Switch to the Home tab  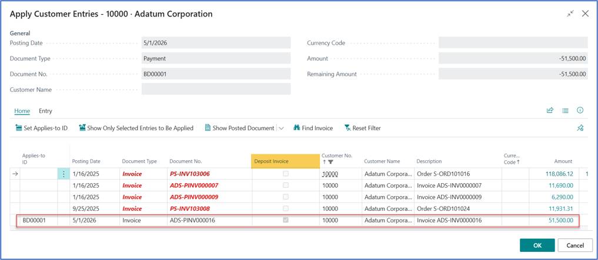tap(22, 111)
